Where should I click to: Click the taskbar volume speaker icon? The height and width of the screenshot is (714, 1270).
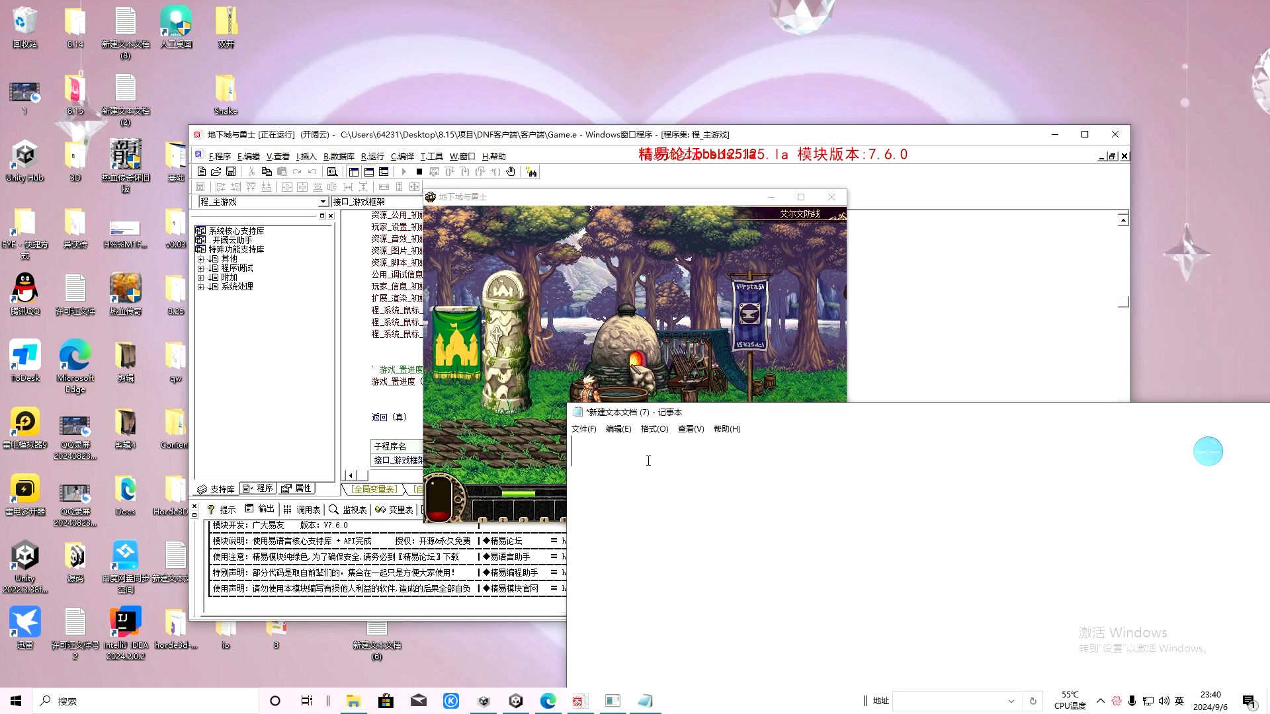[1164, 701]
